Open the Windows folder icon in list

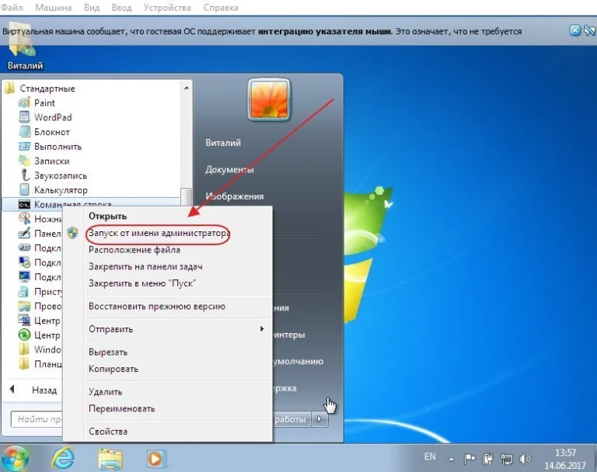click(24, 349)
